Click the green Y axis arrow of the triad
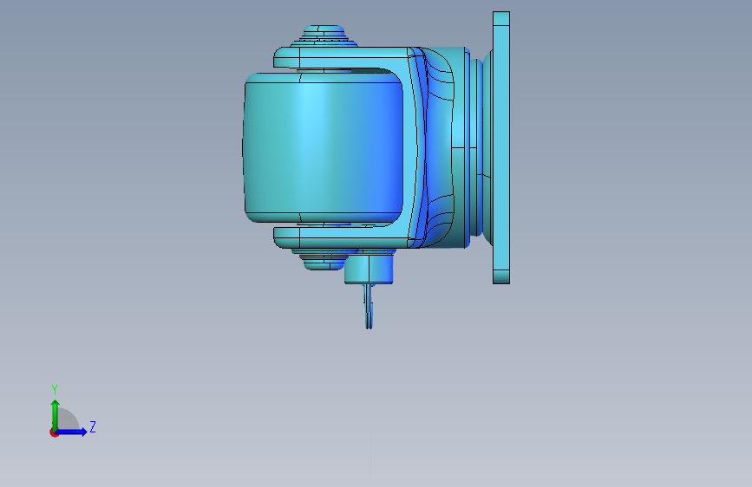The image size is (752, 487). click(x=56, y=414)
